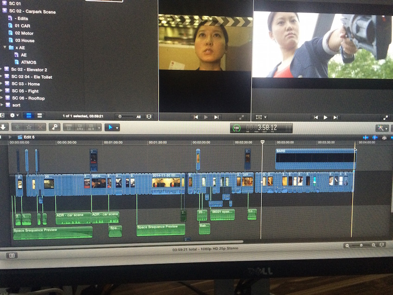Click the Reject red X button
Screen dimensions: 393x295
(x=40, y=127)
